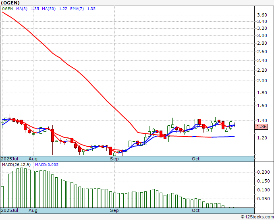Click the 2.00 price axis label
Screen dimensions: 274x220
pos(262,81)
